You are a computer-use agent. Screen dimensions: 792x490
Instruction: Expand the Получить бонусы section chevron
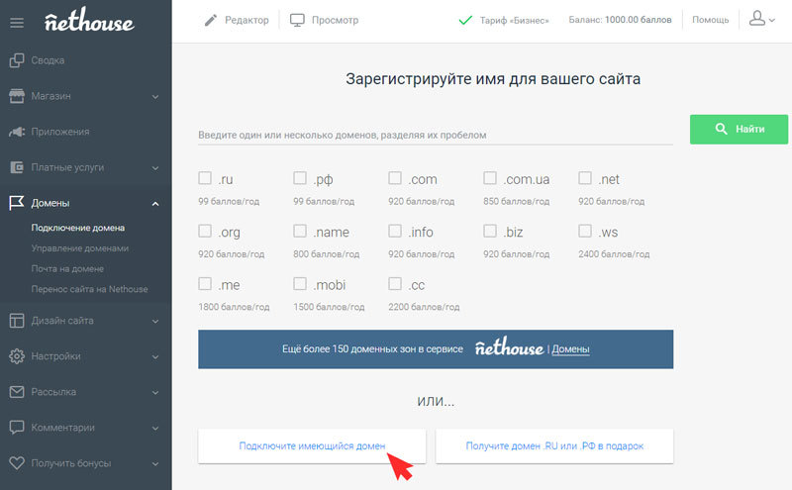coord(155,463)
